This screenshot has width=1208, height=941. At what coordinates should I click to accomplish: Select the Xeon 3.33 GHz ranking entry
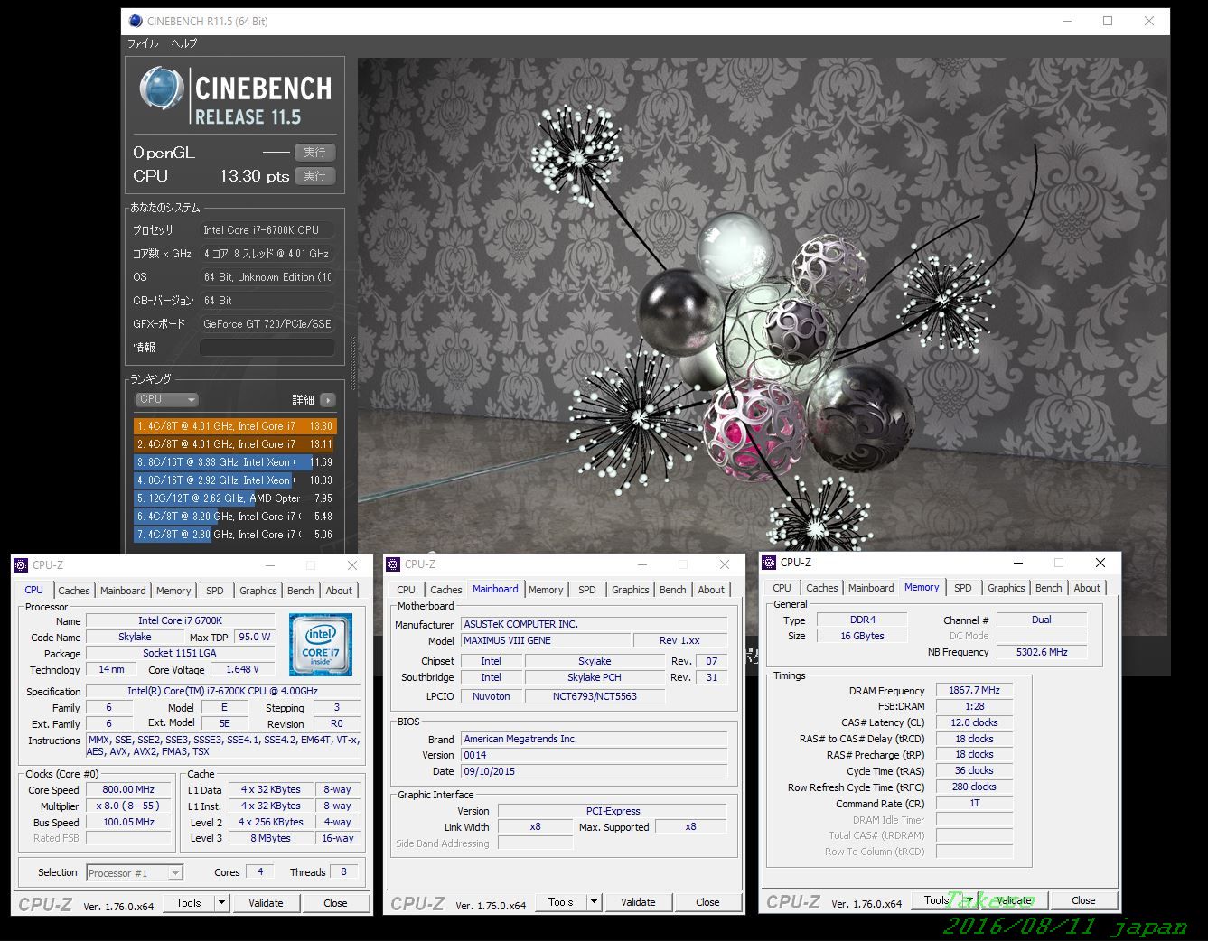[234, 462]
